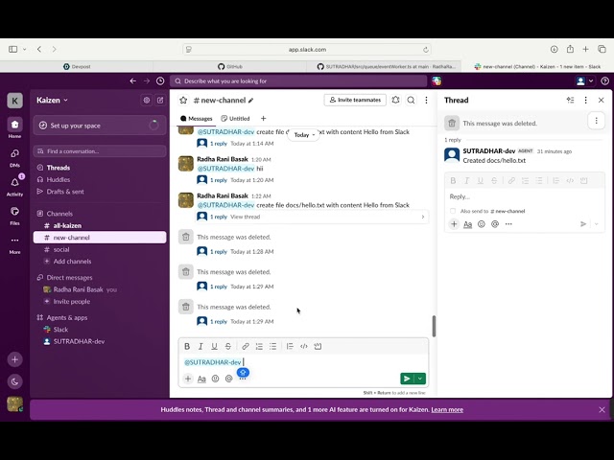Apply bold in main message composer
This screenshot has height=460, width=614.
pos(187,346)
